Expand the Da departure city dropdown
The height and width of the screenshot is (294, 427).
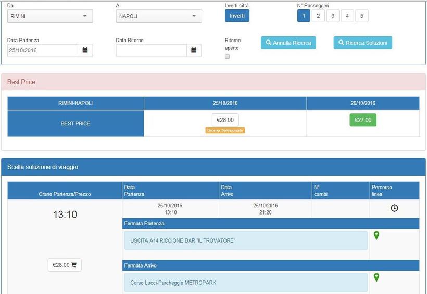pos(50,16)
